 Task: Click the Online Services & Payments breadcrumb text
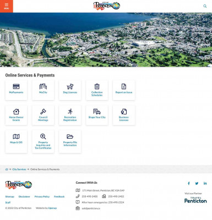click(x=45, y=169)
